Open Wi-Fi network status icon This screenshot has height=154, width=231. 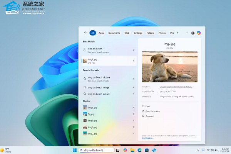point(208,150)
